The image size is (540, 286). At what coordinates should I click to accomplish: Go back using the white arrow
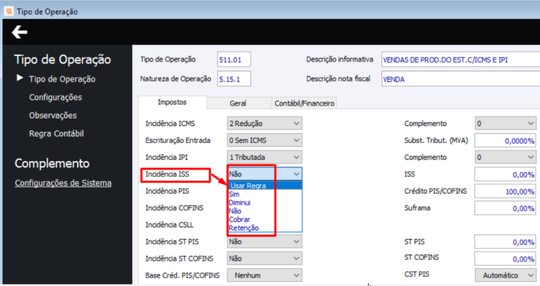(20, 32)
